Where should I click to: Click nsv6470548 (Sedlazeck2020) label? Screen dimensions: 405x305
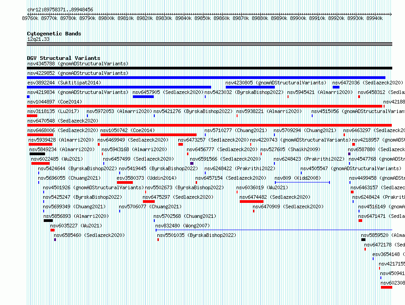point(63,121)
